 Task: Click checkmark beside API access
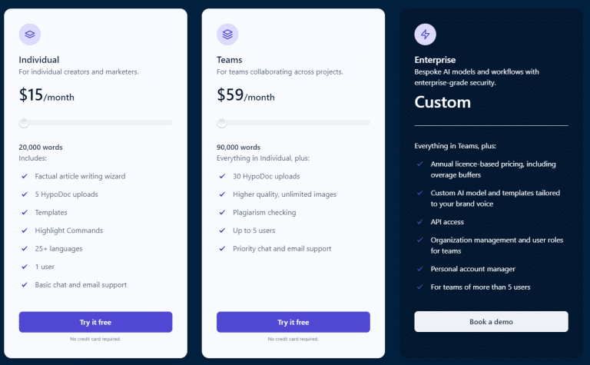tap(420, 221)
